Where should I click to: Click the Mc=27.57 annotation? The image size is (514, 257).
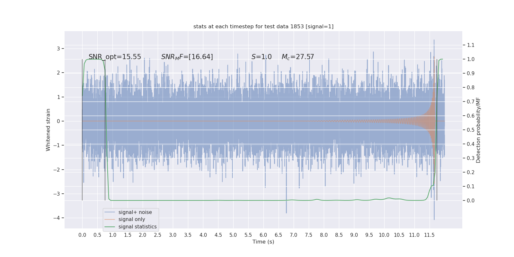[x=298, y=57]
